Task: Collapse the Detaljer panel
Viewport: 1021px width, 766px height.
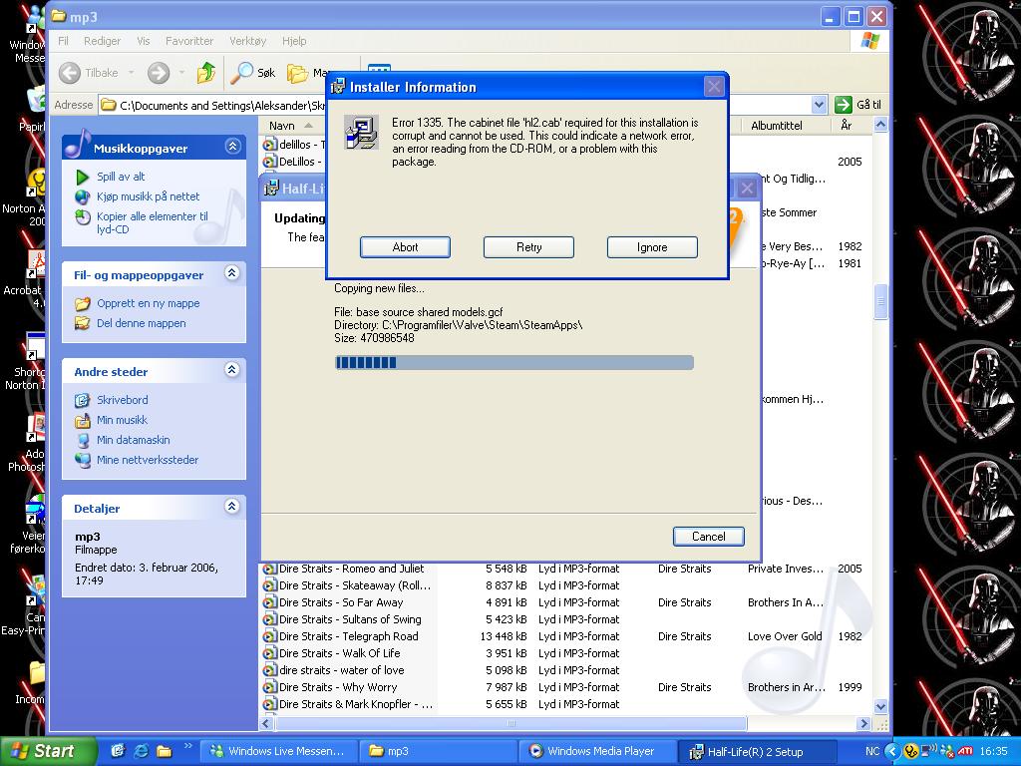Action: (232, 507)
